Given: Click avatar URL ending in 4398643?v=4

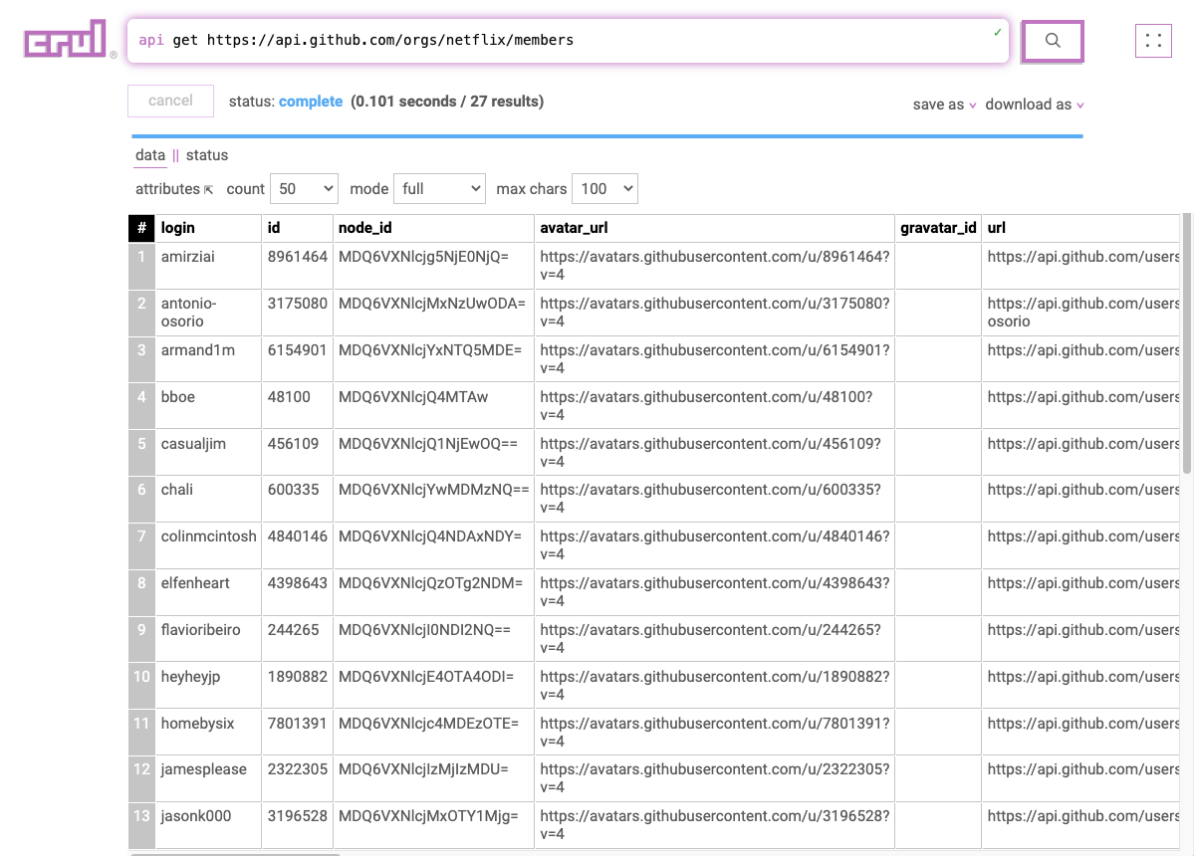Looking at the screenshot, I should point(715,593).
